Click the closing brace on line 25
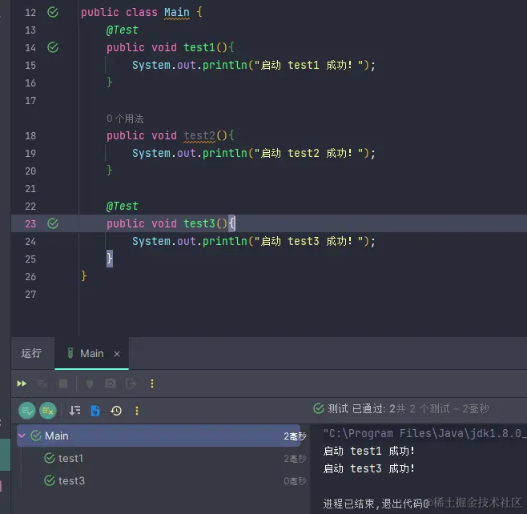Viewport: 527px width, 514px height. coord(110,259)
